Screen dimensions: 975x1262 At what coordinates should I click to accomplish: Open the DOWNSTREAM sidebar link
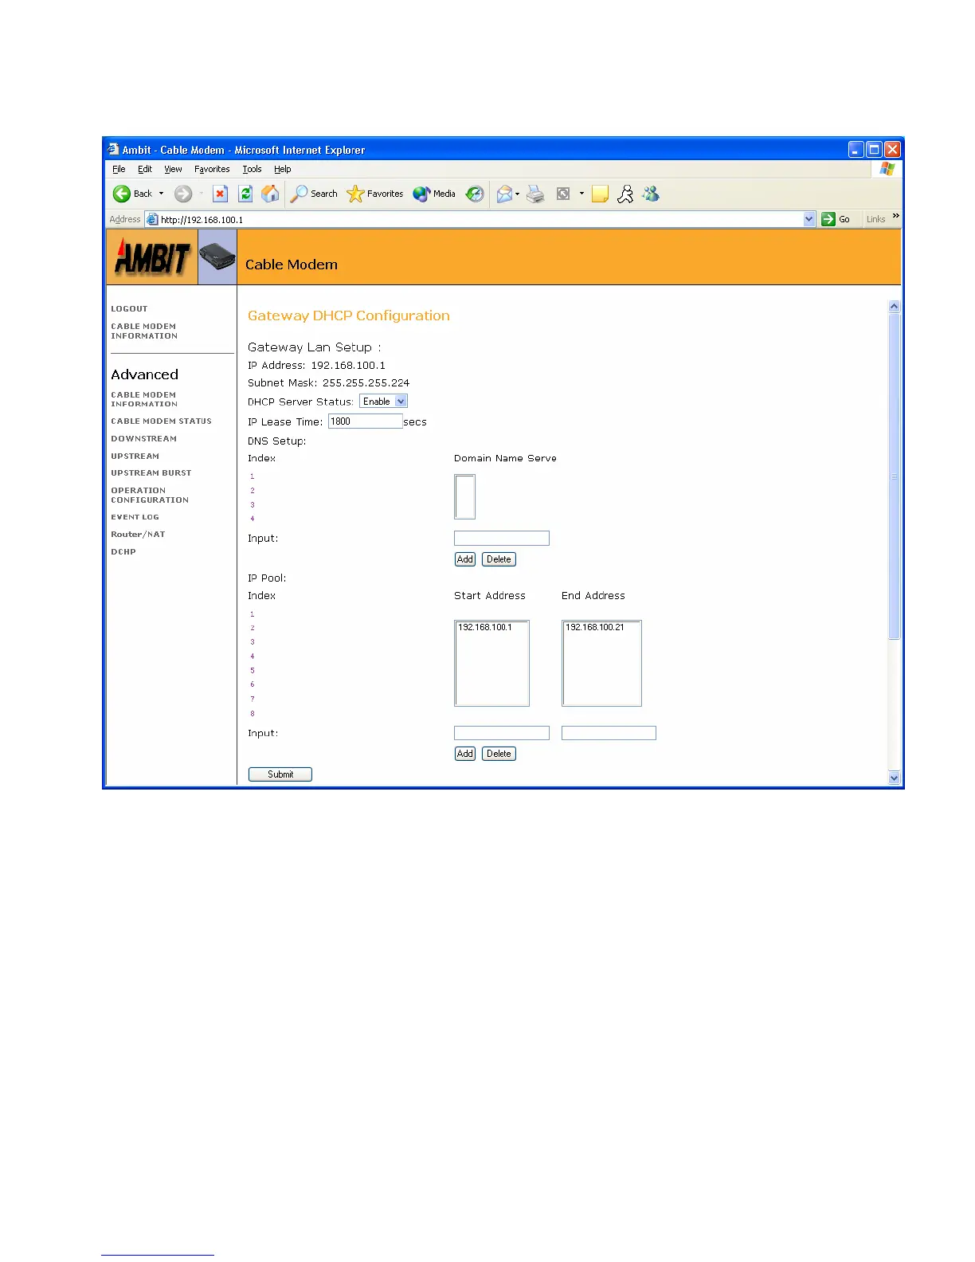pyautogui.click(x=143, y=439)
